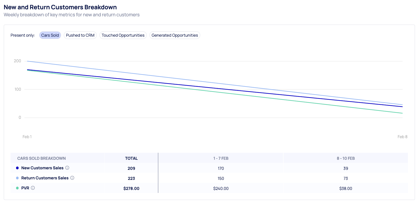419x206 pixels.
Task: Click the TOTAL column header
Action: coord(131,158)
